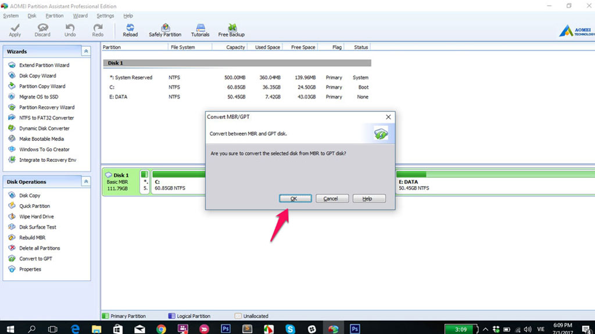
Task: Select the System Reserved partition row
Action: click(237, 78)
